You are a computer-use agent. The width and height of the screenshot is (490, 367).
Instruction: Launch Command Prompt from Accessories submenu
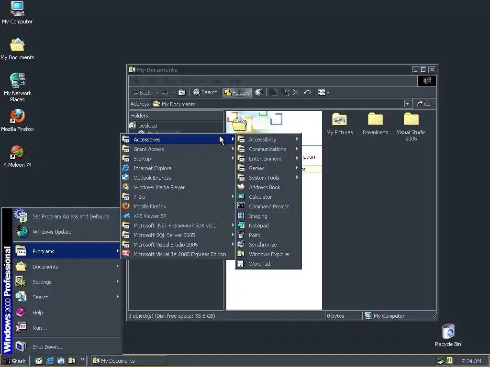(268, 206)
